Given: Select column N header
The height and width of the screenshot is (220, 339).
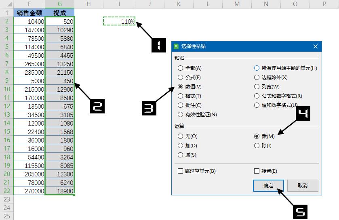Looking at the screenshot, I should pyautogui.click(x=266, y=4).
